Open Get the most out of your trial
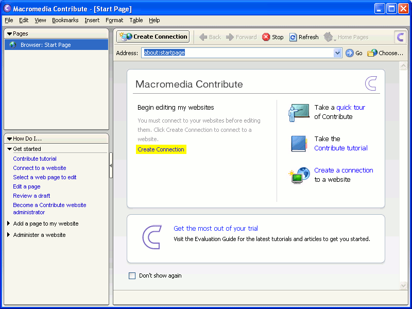 click(216, 228)
